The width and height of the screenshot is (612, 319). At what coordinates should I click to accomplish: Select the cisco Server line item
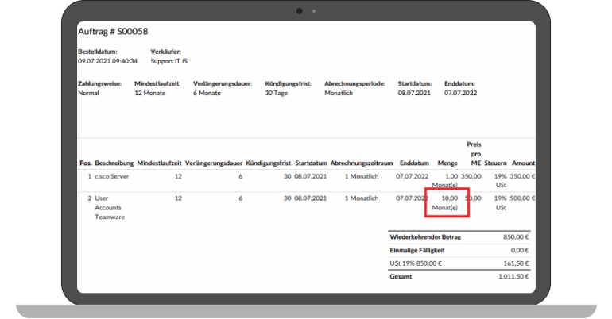tap(111, 175)
